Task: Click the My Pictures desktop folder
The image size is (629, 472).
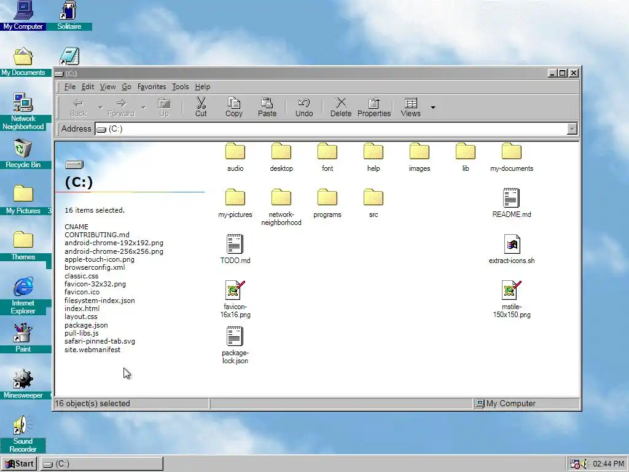Action: (23, 200)
